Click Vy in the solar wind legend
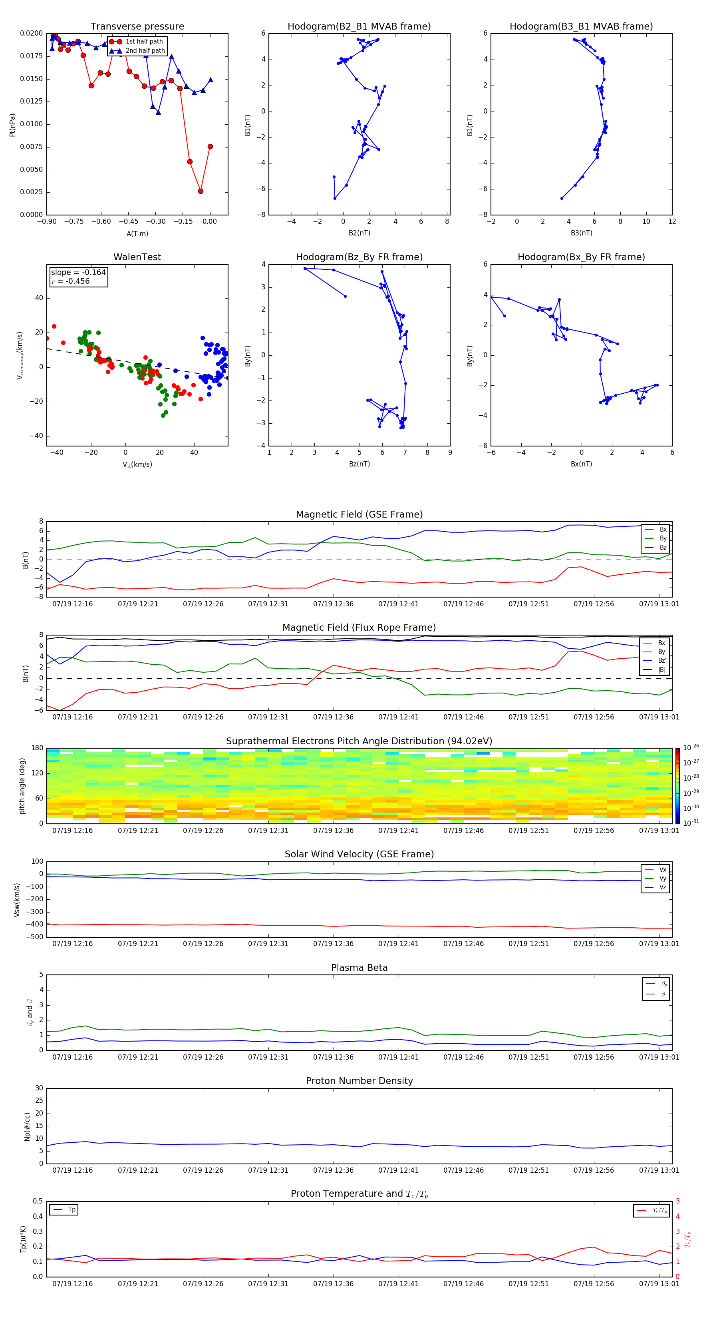Screen dimensions: 719x1319 coord(655,879)
